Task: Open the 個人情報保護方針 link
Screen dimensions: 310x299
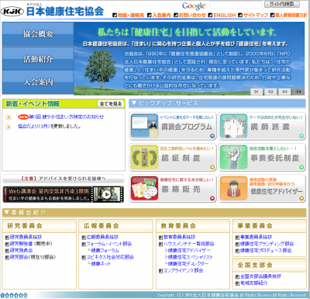Action: pyautogui.click(x=291, y=16)
